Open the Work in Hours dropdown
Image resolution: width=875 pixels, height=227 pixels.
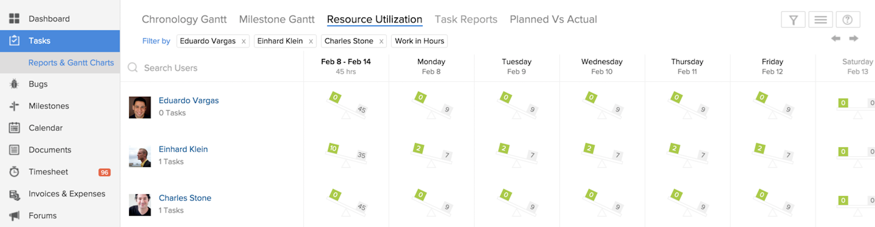coord(419,41)
